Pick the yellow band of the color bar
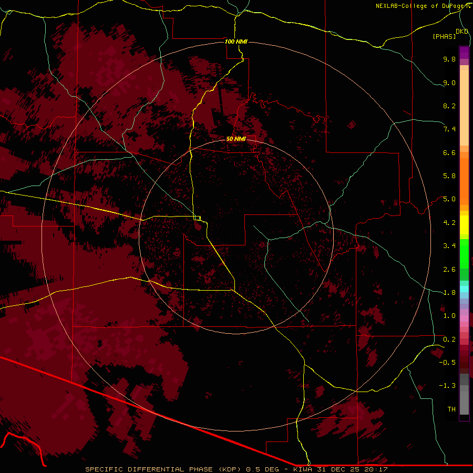Image resolution: width=473 pixels, height=473 pixels. point(464,225)
